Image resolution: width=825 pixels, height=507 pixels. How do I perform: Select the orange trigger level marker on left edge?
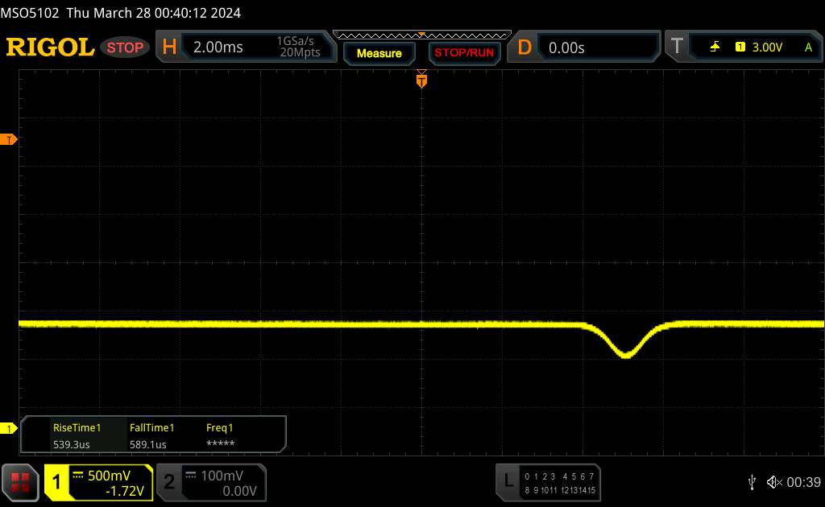click(10, 140)
